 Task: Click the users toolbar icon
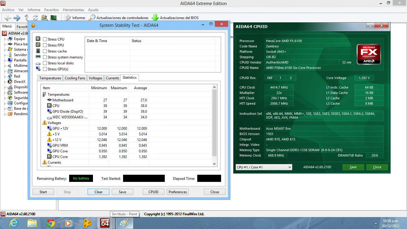pyautogui.click(x=44, y=18)
